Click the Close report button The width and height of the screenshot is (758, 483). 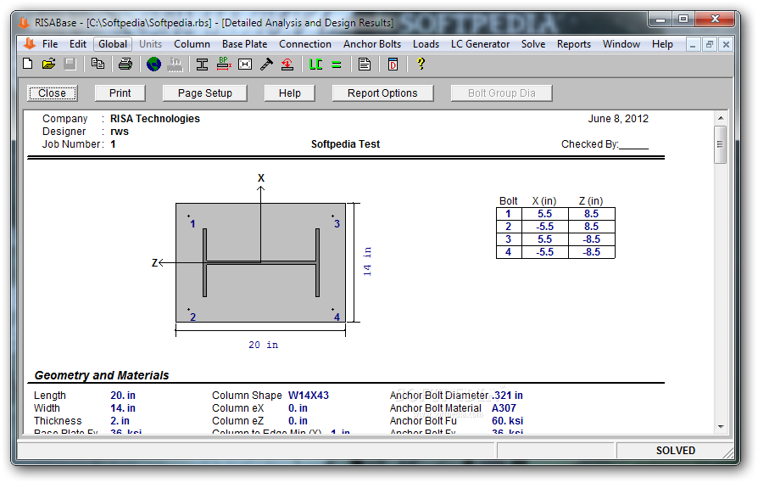click(53, 93)
